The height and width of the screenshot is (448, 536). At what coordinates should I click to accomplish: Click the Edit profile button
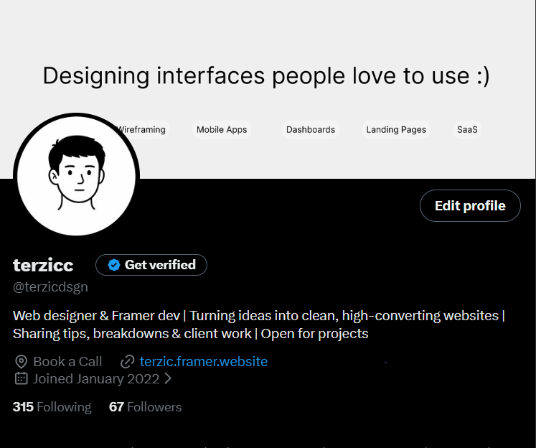[x=470, y=206]
